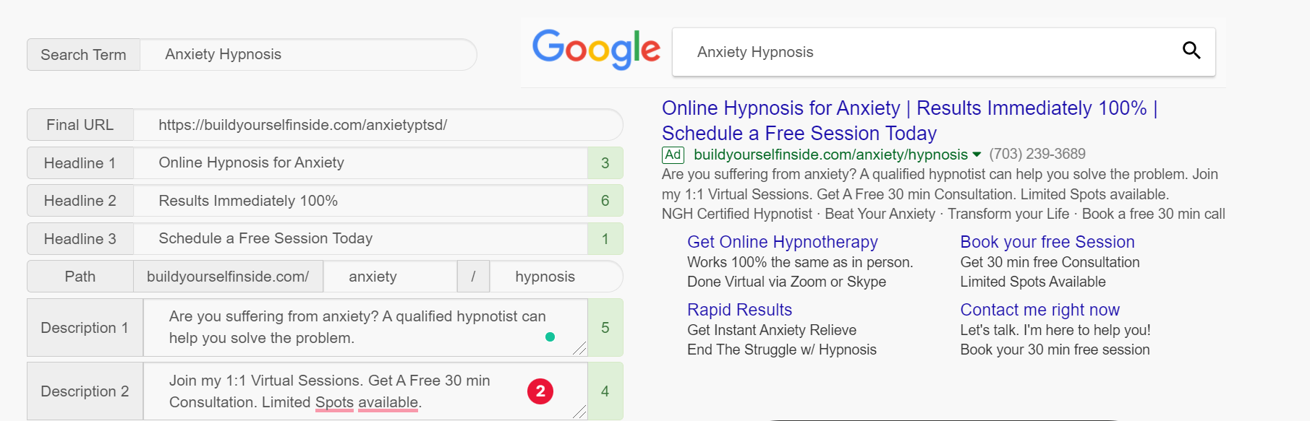Click the Search Term input field
Screen dimensions: 1310x421
click(307, 55)
